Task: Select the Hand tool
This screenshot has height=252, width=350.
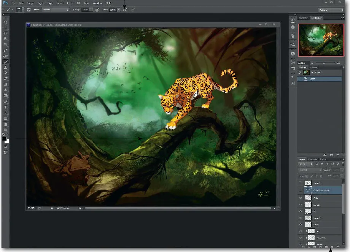Action: 6,124
